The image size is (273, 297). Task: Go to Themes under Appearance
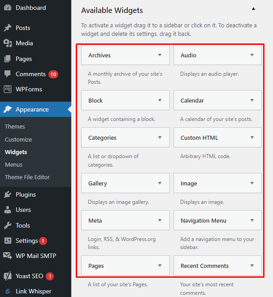pos(15,126)
